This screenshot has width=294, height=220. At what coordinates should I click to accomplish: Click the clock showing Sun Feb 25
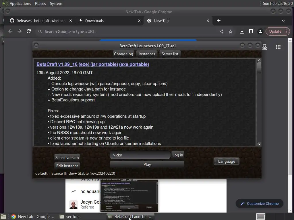pos(278,3)
